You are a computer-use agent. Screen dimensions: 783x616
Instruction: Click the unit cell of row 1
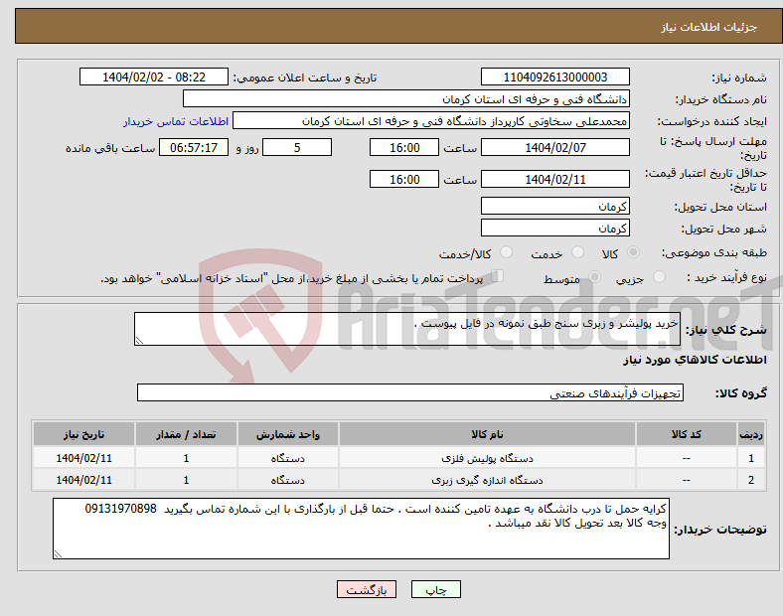click(287, 458)
